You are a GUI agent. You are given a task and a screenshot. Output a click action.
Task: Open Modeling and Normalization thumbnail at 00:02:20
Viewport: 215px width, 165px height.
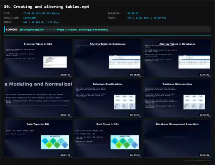pos(38,98)
